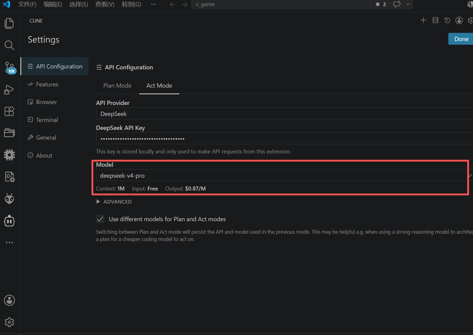Image resolution: width=473 pixels, height=335 pixels.
Task: Open the Search view in the activity bar
Action: [x=9, y=45]
